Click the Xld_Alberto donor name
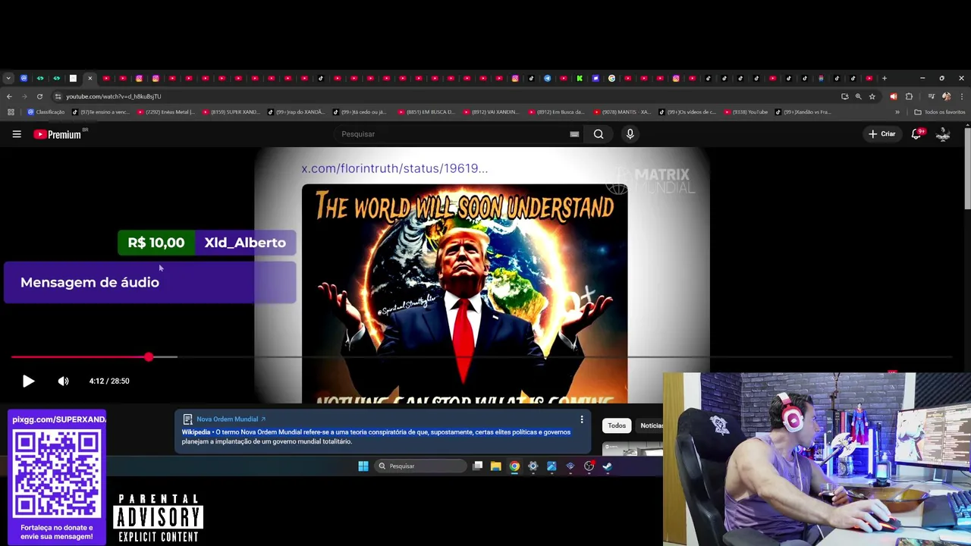971x546 pixels. [x=245, y=243]
